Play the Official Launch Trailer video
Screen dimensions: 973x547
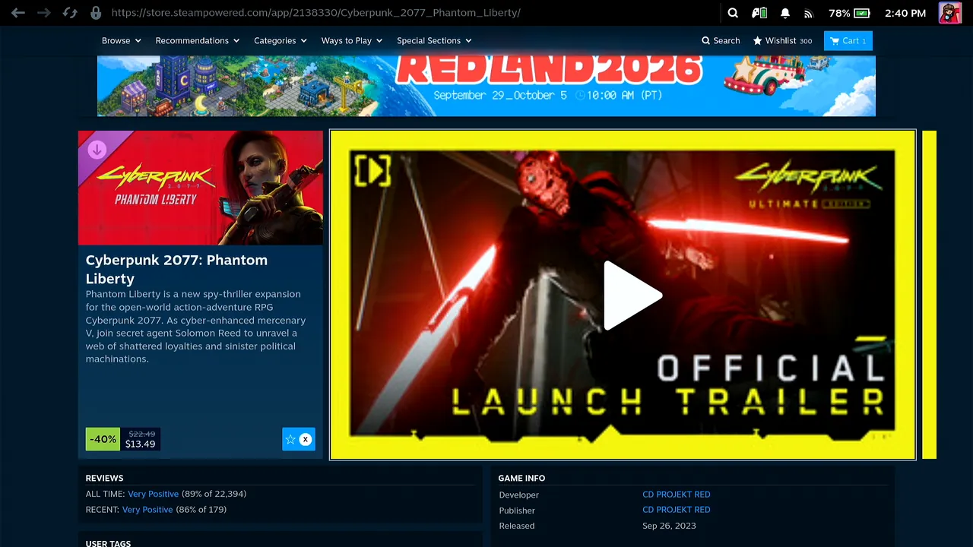tap(632, 296)
